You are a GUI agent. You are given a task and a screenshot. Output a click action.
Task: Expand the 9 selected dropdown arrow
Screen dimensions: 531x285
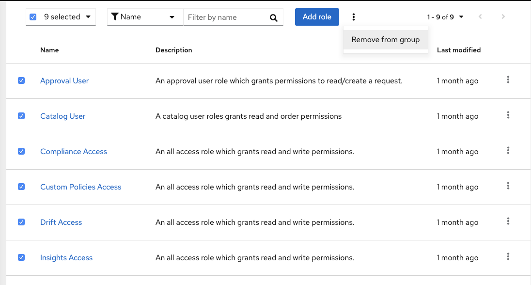[x=88, y=17]
